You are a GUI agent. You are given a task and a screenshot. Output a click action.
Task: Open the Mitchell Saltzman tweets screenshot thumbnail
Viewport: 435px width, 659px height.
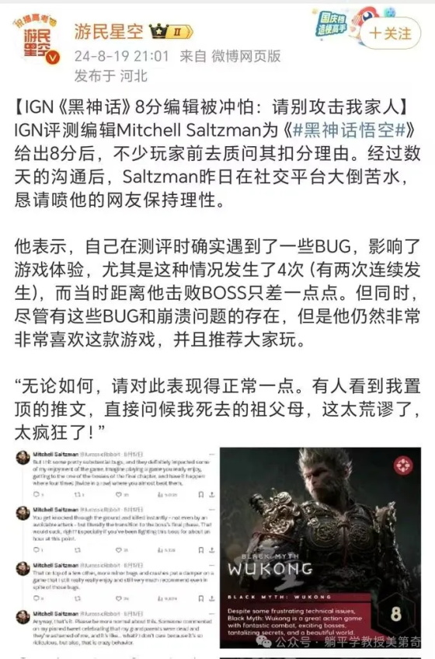(x=115, y=547)
